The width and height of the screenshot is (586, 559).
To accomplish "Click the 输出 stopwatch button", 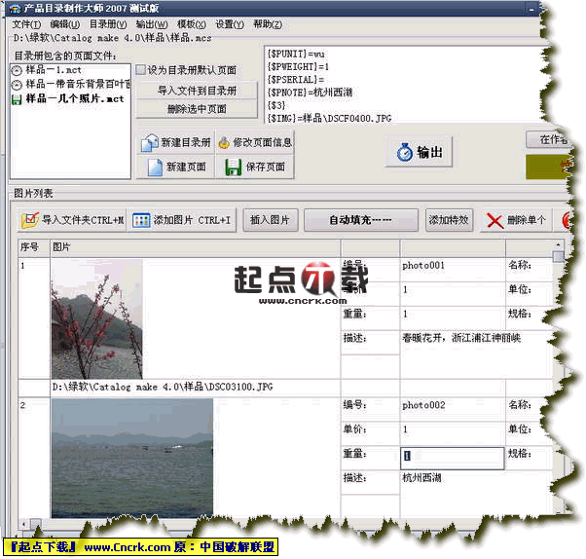I will (x=420, y=152).
